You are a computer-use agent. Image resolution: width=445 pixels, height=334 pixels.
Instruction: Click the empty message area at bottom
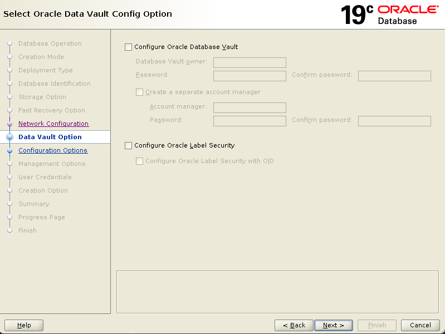277,292
